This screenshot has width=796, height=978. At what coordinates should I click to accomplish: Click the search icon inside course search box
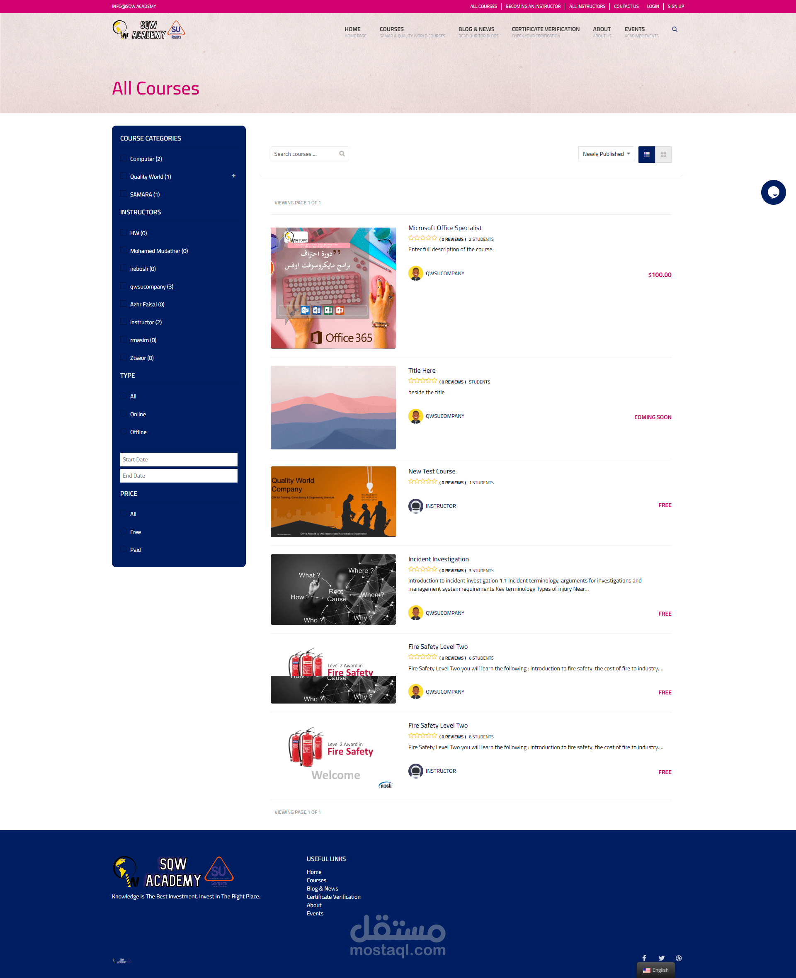tap(342, 154)
